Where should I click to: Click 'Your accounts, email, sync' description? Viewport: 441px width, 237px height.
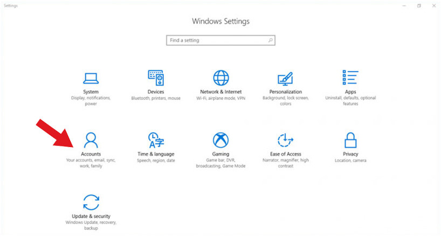click(91, 163)
